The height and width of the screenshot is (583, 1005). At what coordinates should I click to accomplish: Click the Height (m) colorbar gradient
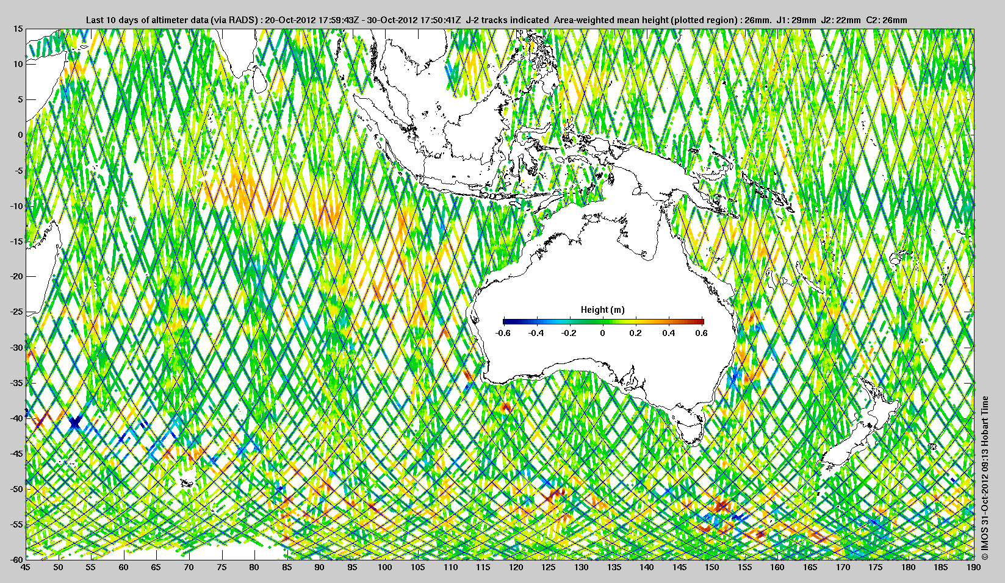click(x=603, y=321)
